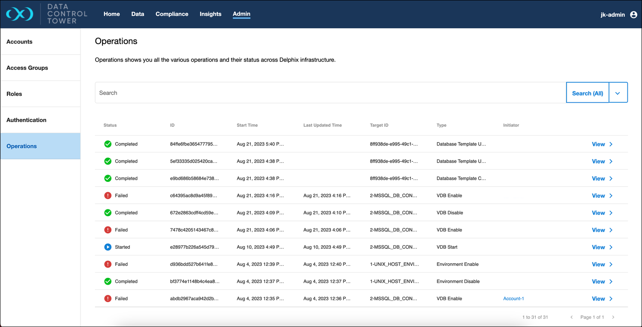This screenshot has height=327, width=642.
Task: Expand the chevron on Account-1 initiator row
Action: pyautogui.click(x=611, y=299)
